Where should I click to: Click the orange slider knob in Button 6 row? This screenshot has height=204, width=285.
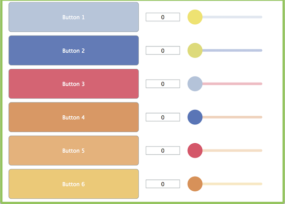coord(195,184)
